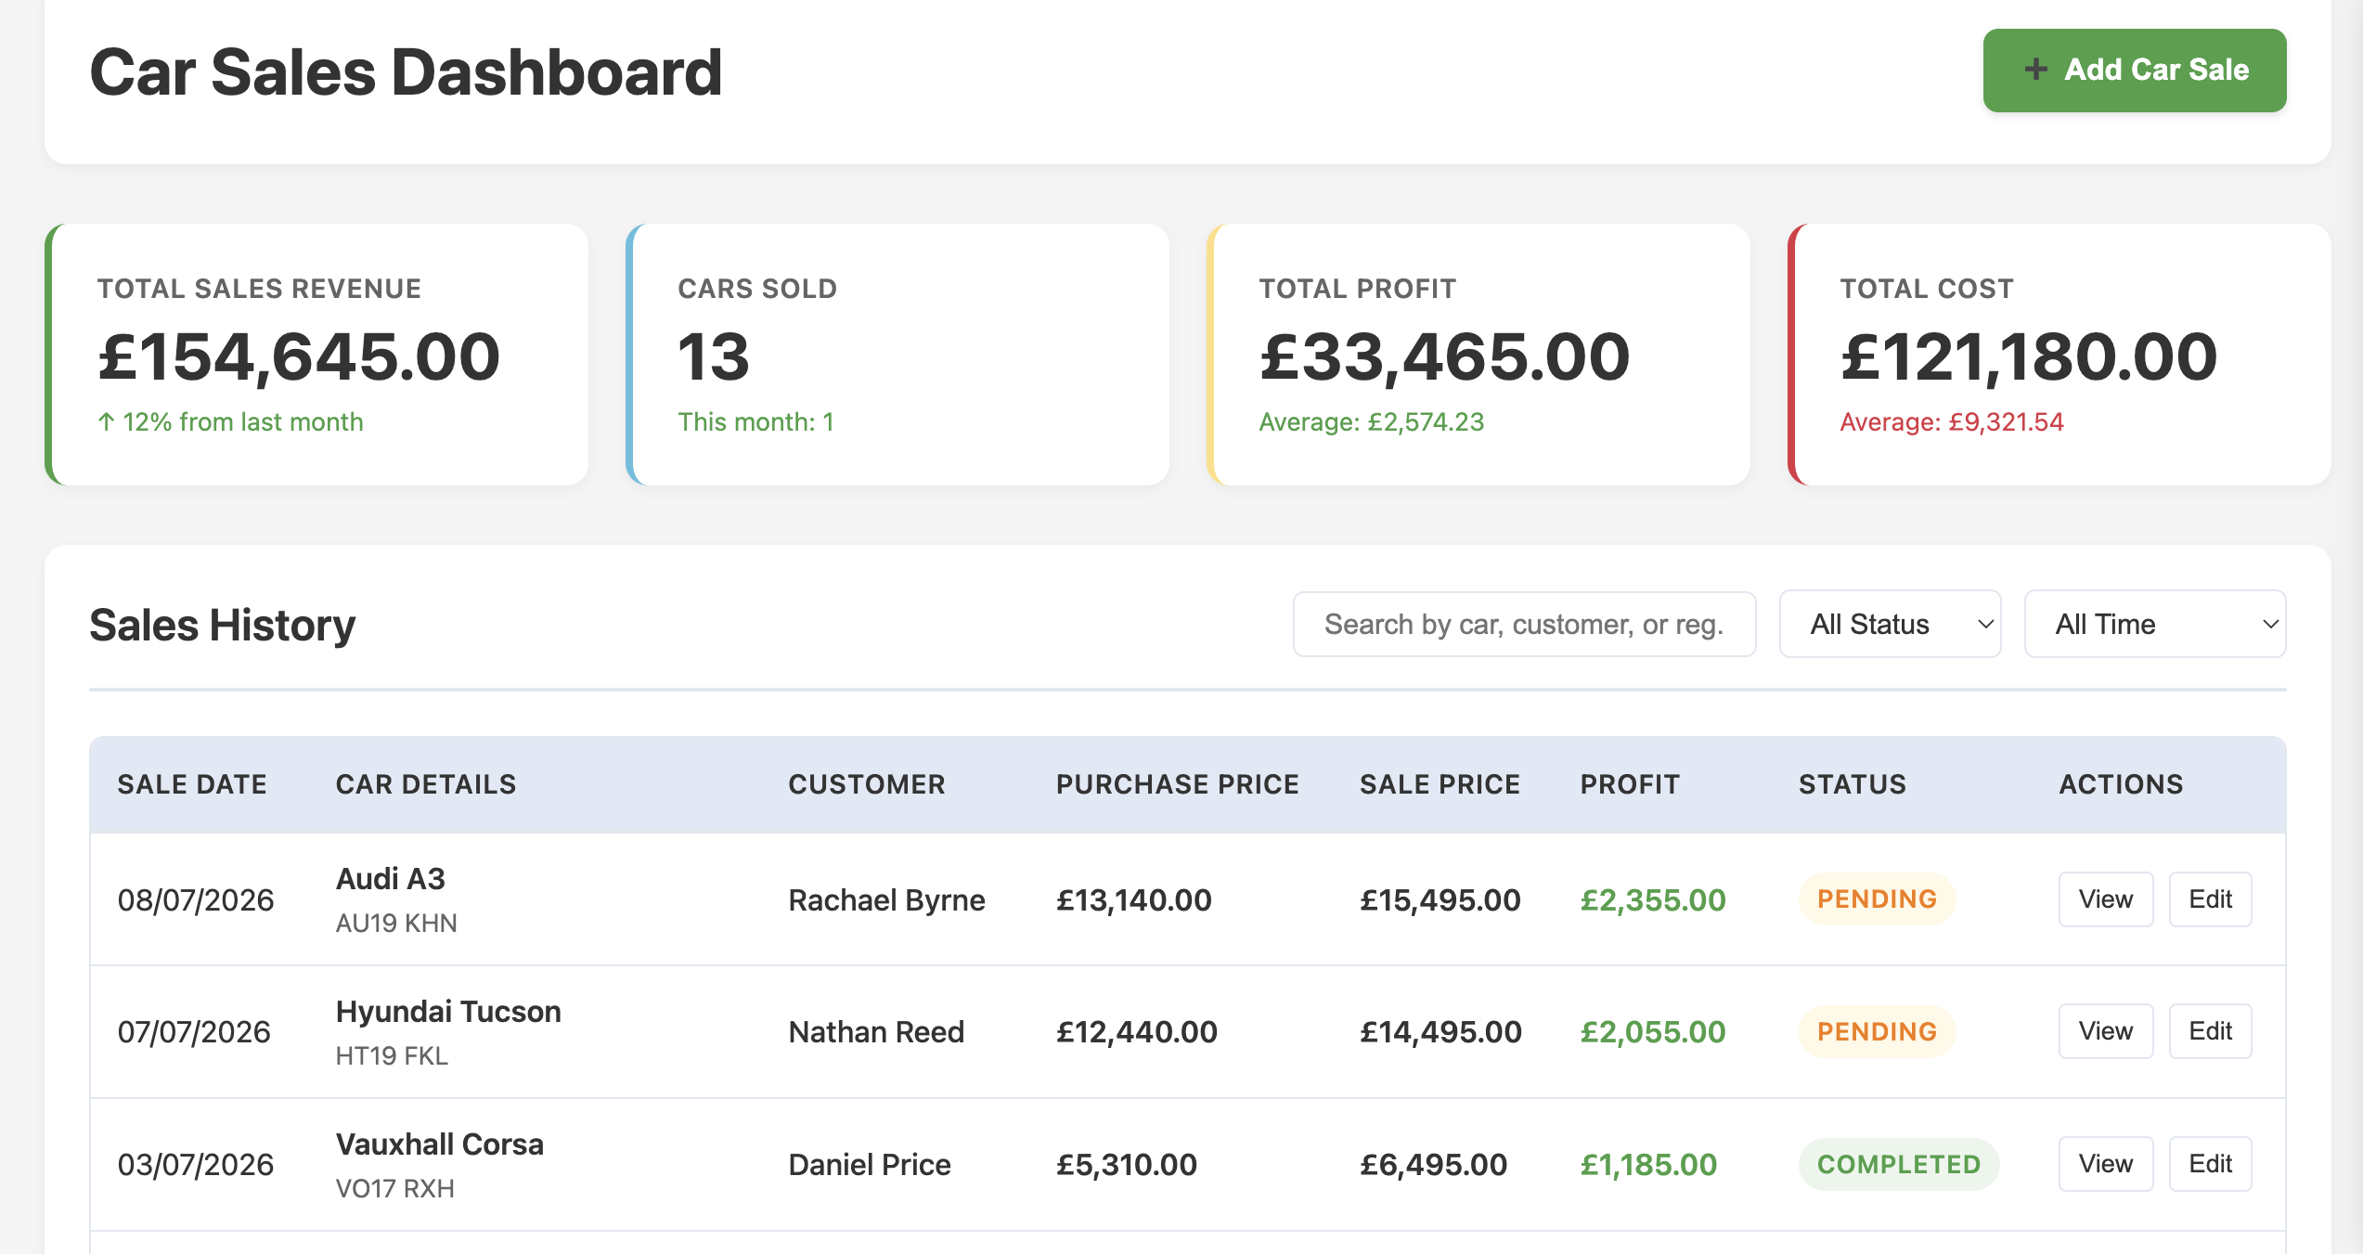
Task: Edit the Audi A3 sale
Action: tap(2210, 898)
